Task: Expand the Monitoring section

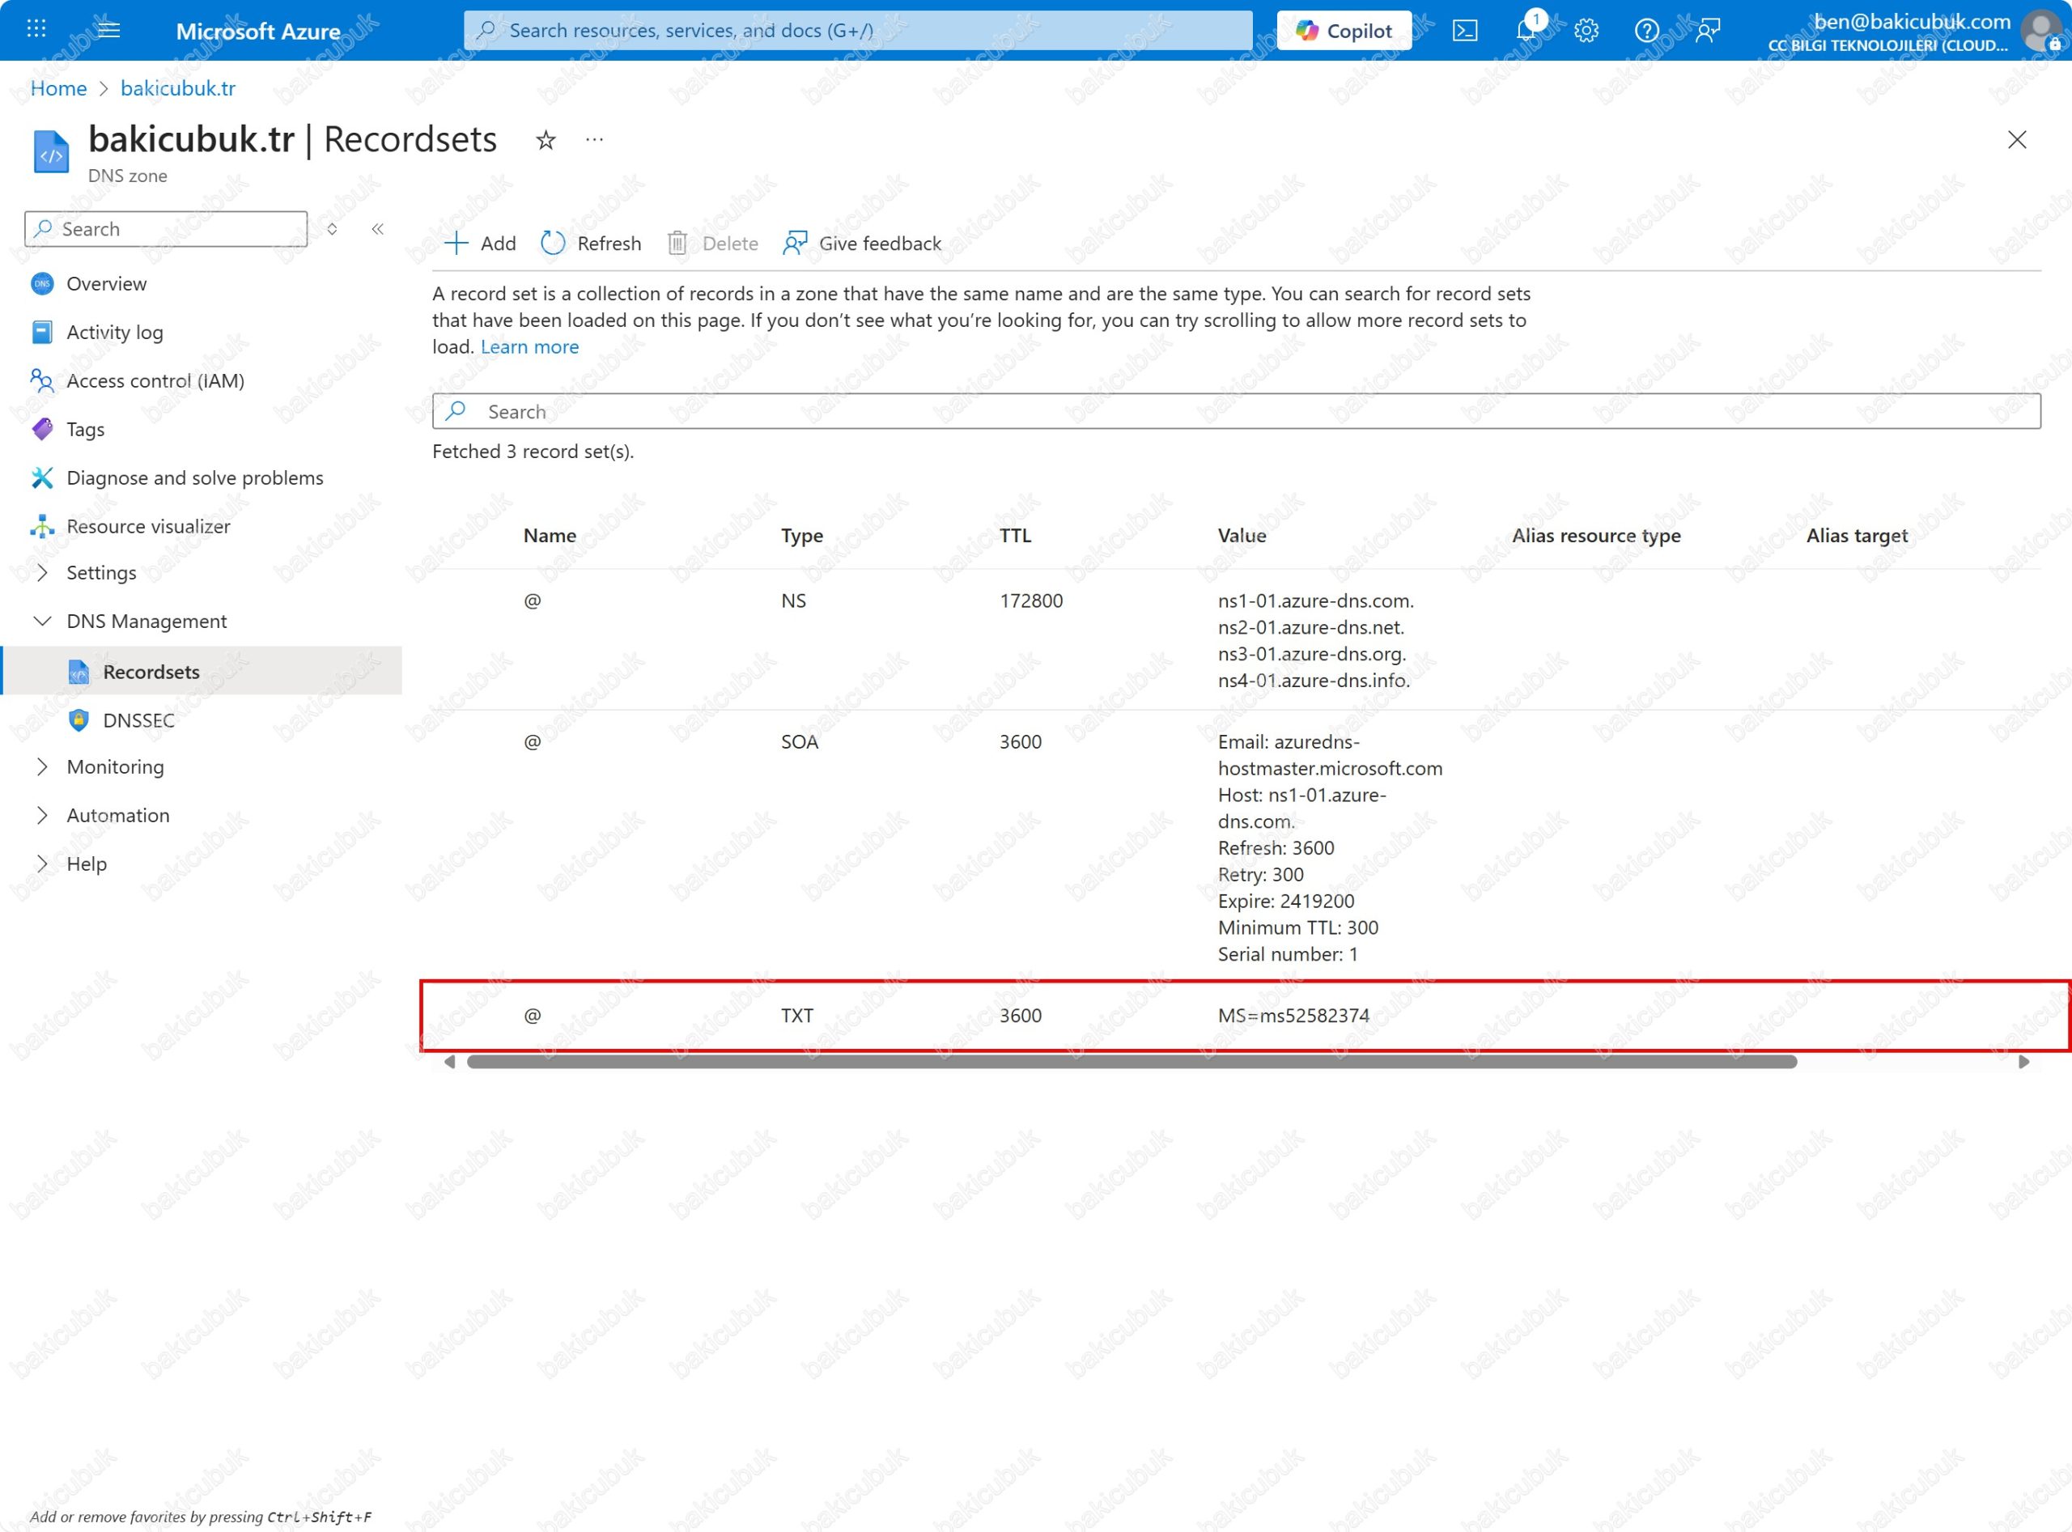Action: click(x=42, y=767)
